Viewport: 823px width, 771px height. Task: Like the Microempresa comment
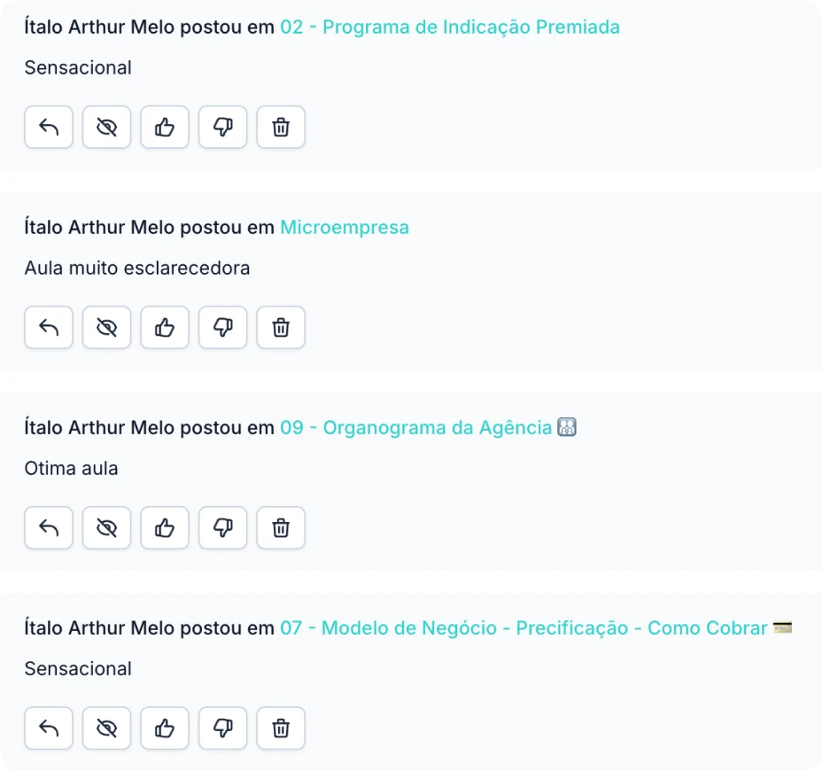[x=165, y=328]
